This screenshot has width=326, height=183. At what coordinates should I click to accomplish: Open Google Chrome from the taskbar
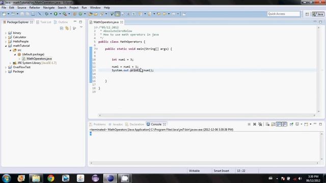[x=51, y=178]
